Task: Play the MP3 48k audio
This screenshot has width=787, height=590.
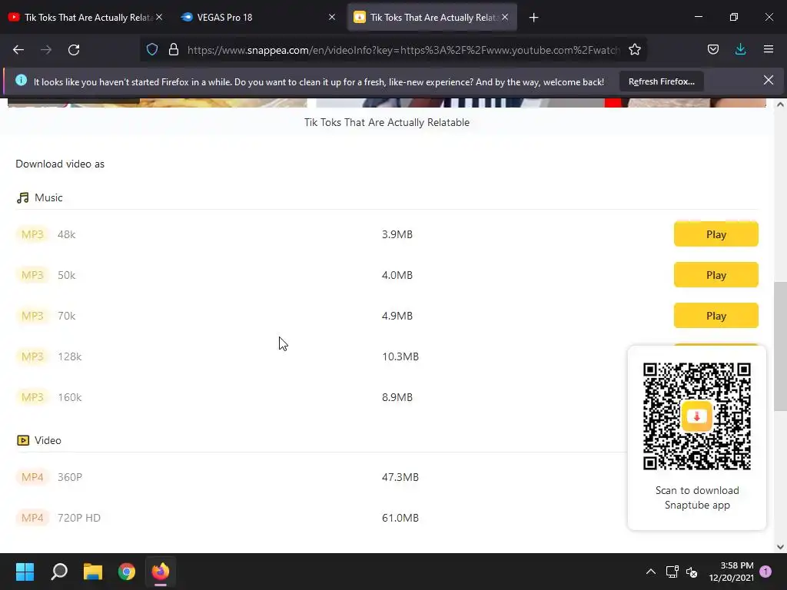Action: point(716,234)
